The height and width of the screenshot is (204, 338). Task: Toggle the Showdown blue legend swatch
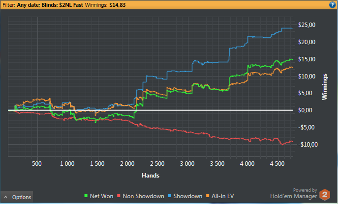169,196
